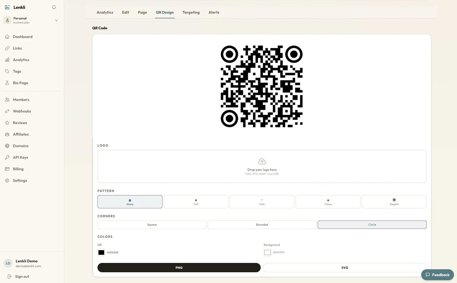Switch to the Edit tab

pos(125,12)
